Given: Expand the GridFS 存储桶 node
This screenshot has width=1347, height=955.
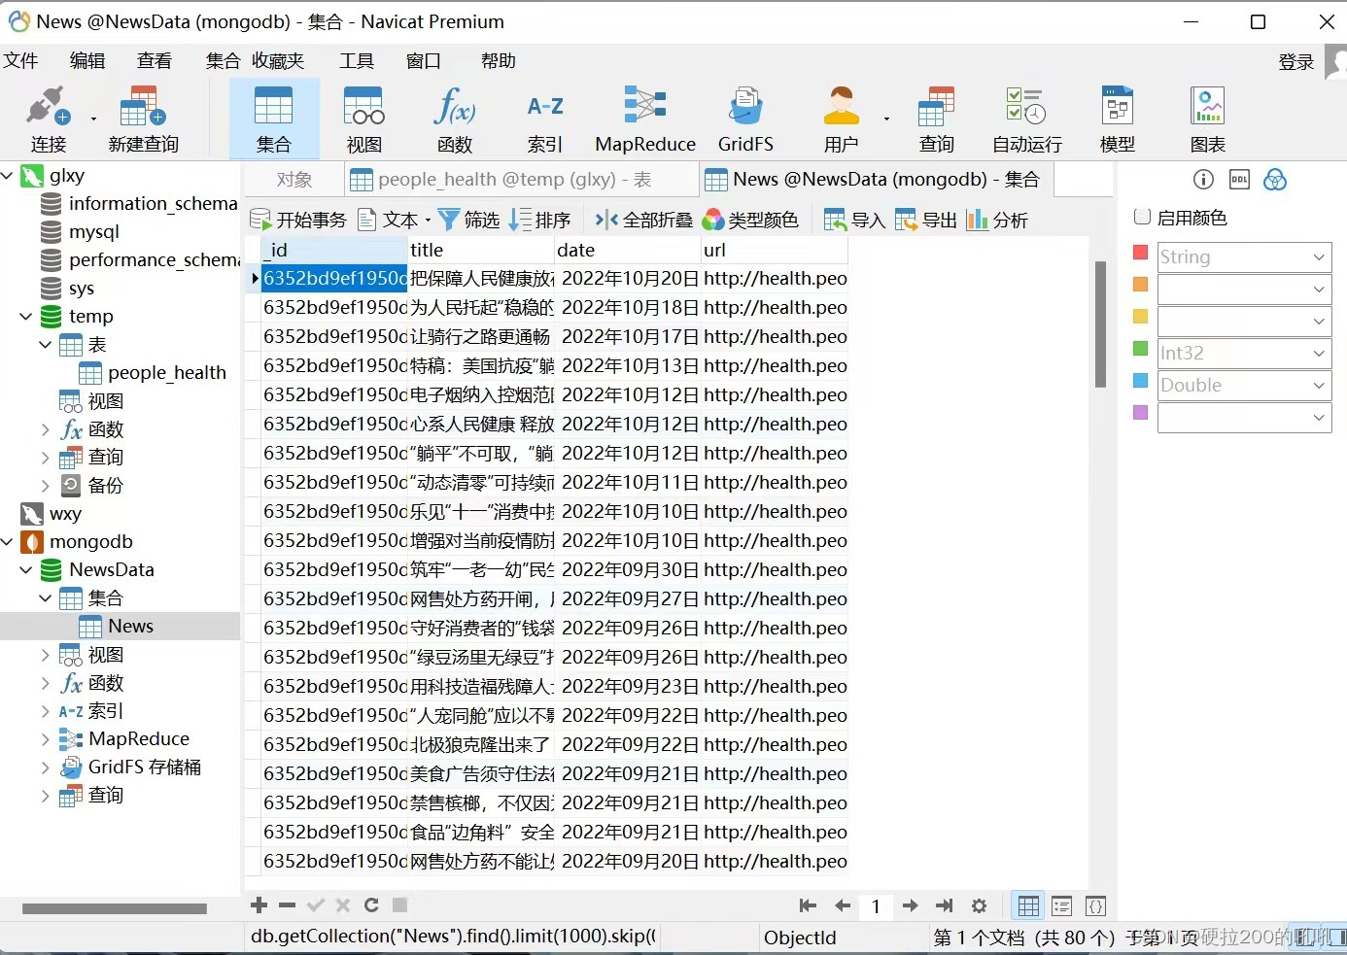Looking at the screenshot, I should click(x=45, y=767).
